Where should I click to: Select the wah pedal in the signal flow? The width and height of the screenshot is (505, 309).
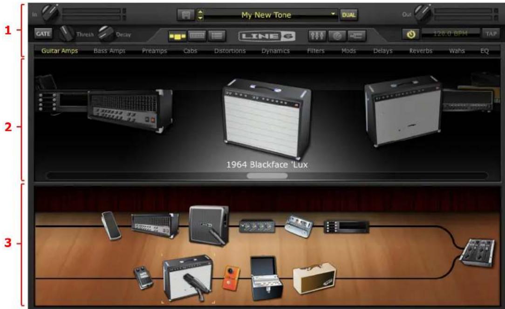coord(111,225)
